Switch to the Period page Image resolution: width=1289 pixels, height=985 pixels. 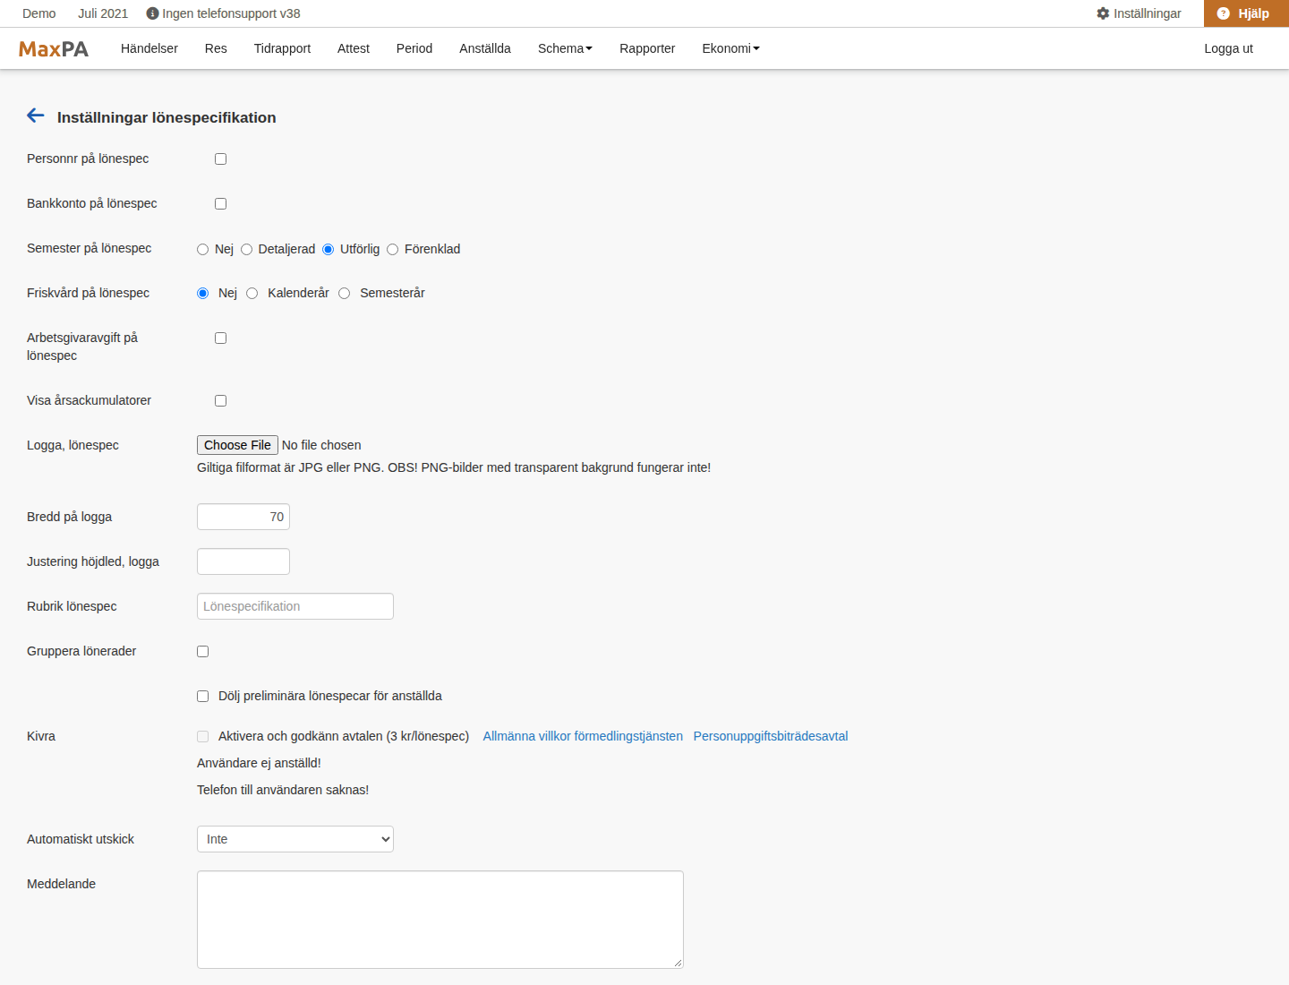click(x=414, y=48)
